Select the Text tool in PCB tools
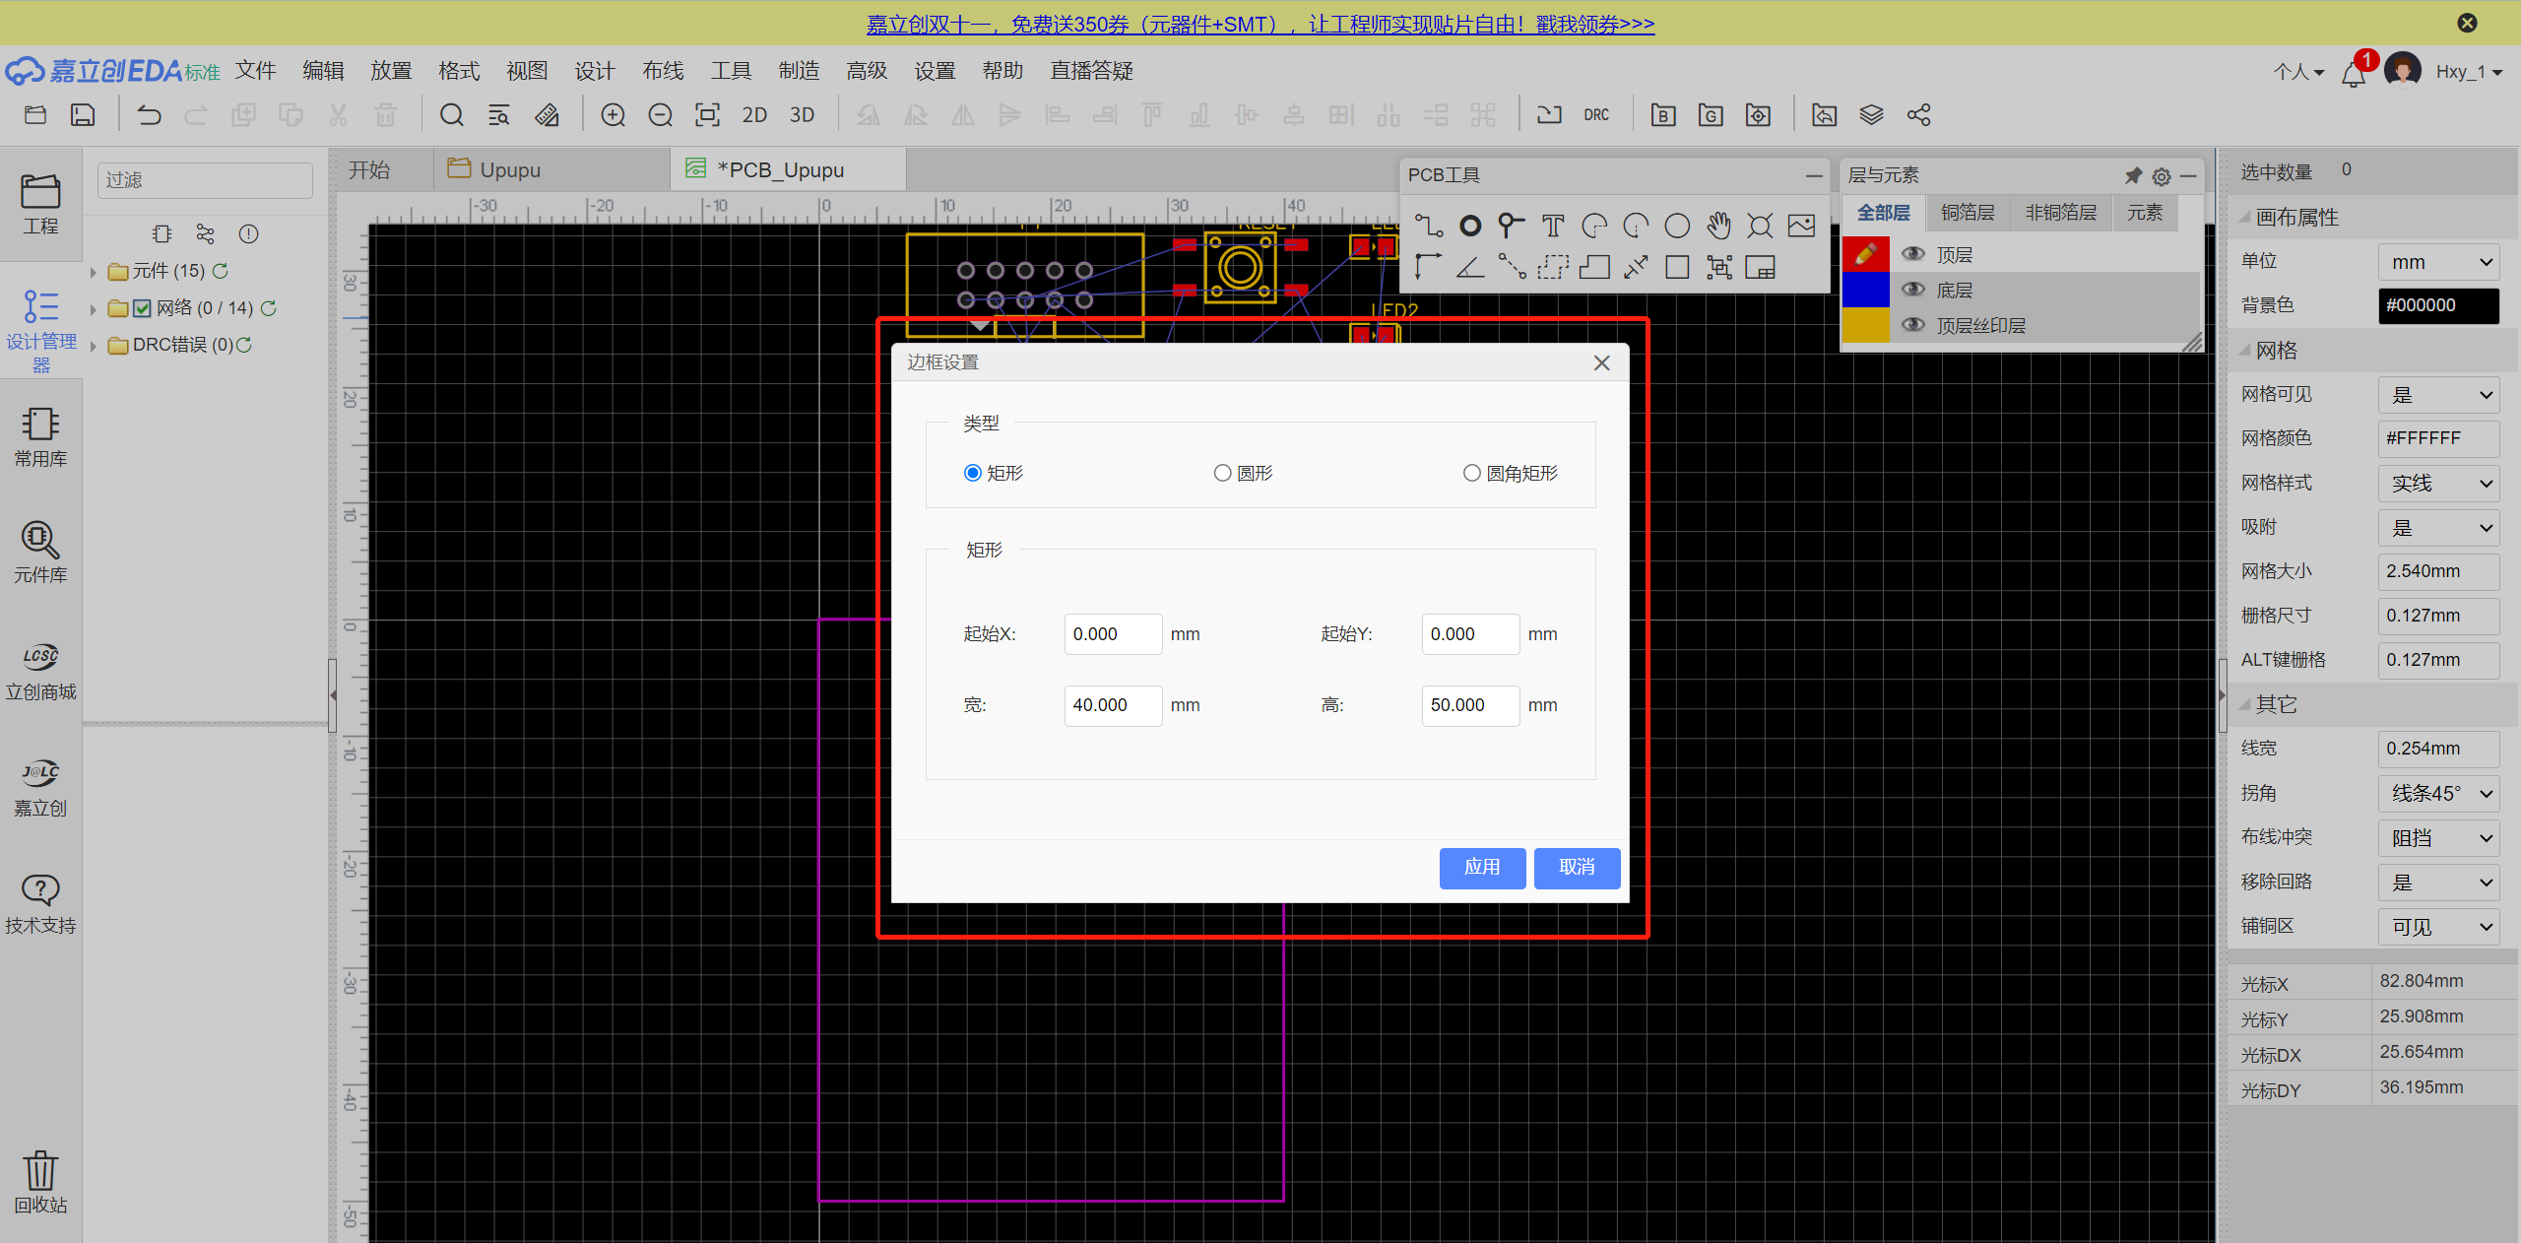The width and height of the screenshot is (2521, 1243). click(1552, 227)
